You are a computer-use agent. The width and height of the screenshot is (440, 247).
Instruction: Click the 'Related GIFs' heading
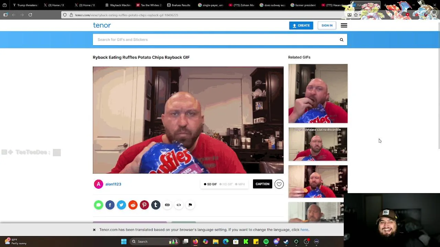click(x=299, y=57)
